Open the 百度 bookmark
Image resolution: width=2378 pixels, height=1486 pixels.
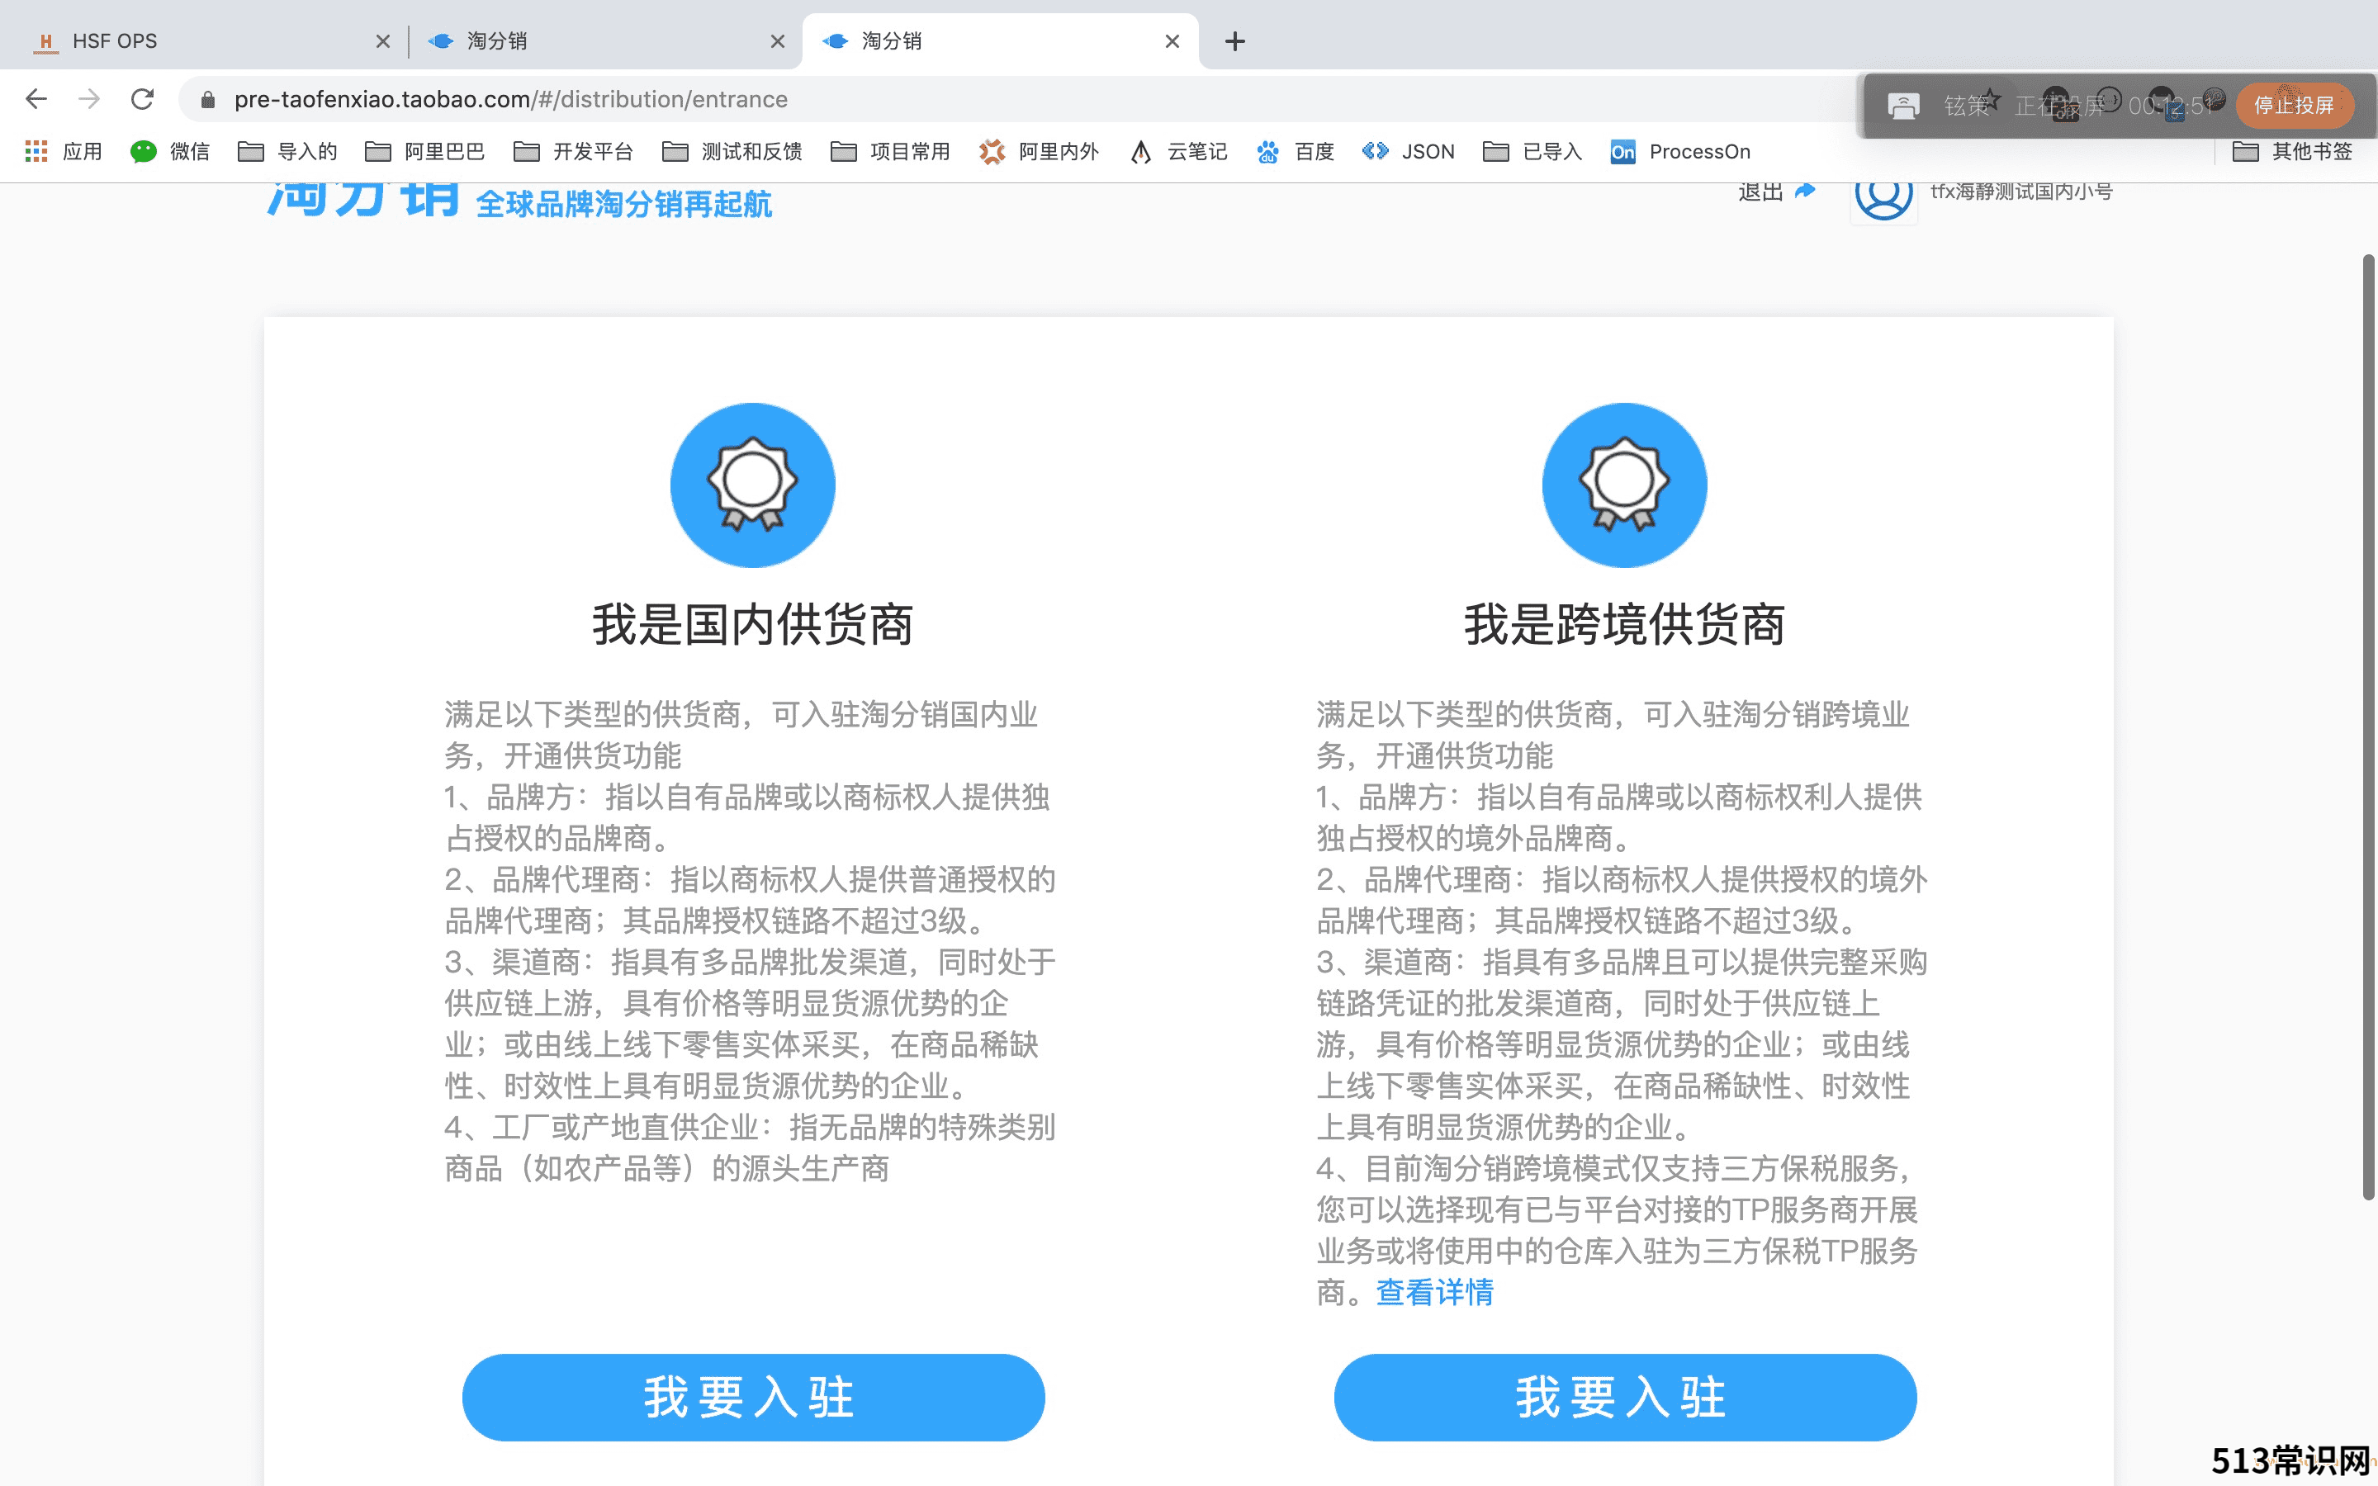(x=1296, y=151)
